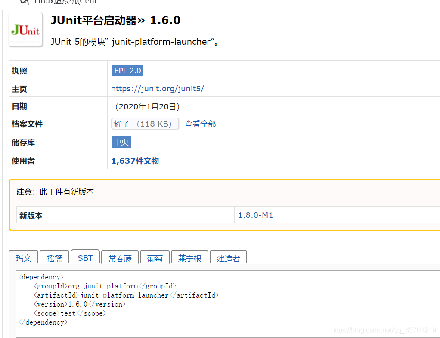Switch to the 玛文 tab
Image resolution: width=440 pixels, height=338 pixels.
click(24, 257)
